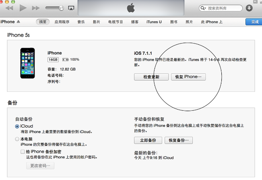Viewport: 262px width, 180px height.
Task: Click the rewind previous track button
Action: coord(9,8)
